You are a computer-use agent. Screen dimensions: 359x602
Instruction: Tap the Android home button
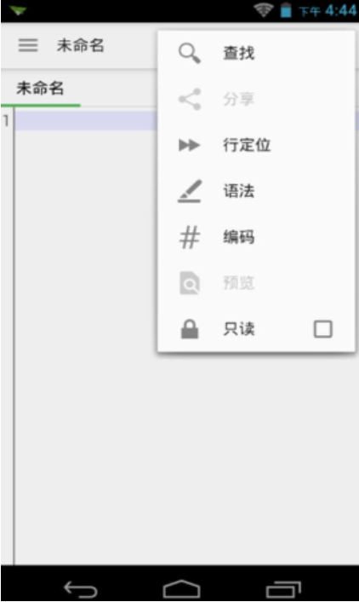pos(181,588)
